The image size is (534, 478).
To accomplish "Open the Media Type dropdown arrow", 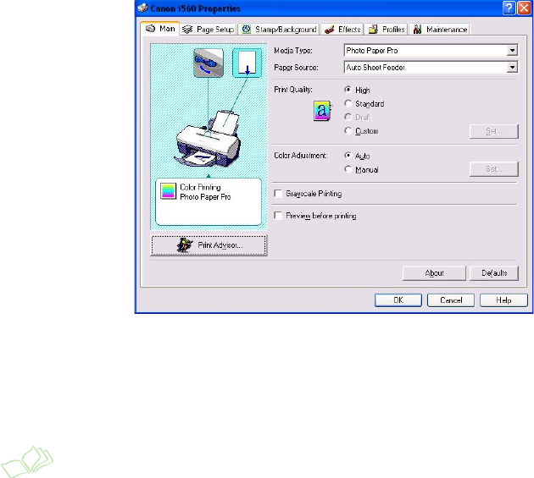I will click(512, 51).
